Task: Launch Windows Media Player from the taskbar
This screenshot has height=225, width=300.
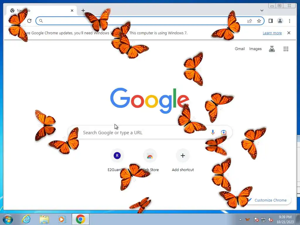Action: [62, 219]
